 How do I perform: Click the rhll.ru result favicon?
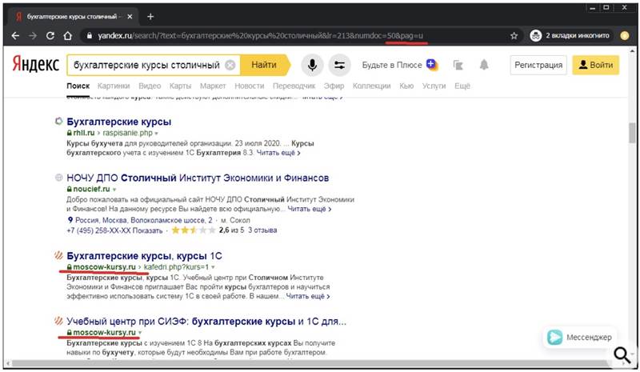click(x=58, y=122)
